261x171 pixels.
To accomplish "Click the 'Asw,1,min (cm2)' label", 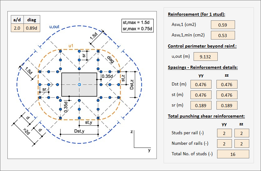I will tap(188, 35).
